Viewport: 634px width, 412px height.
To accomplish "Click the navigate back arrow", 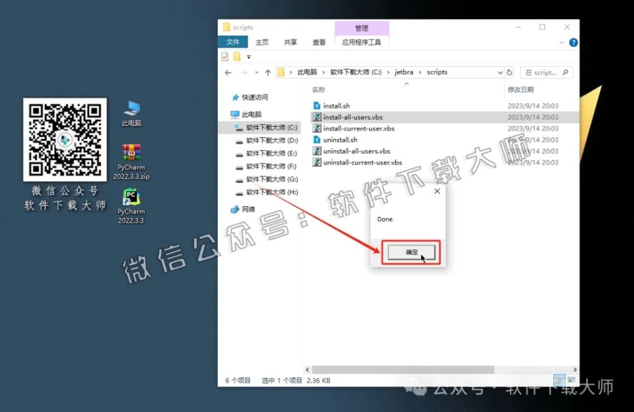I will 228,72.
